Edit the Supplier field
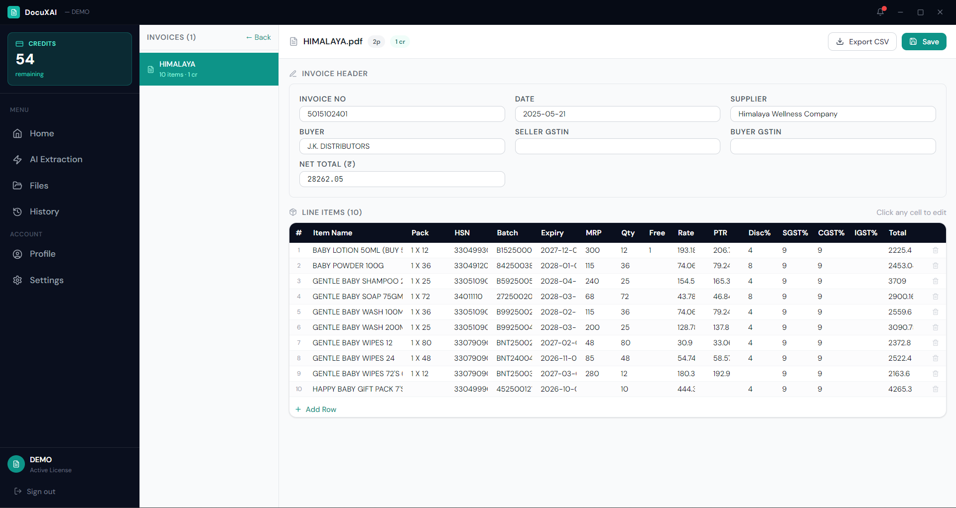 pyautogui.click(x=833, y=114)
